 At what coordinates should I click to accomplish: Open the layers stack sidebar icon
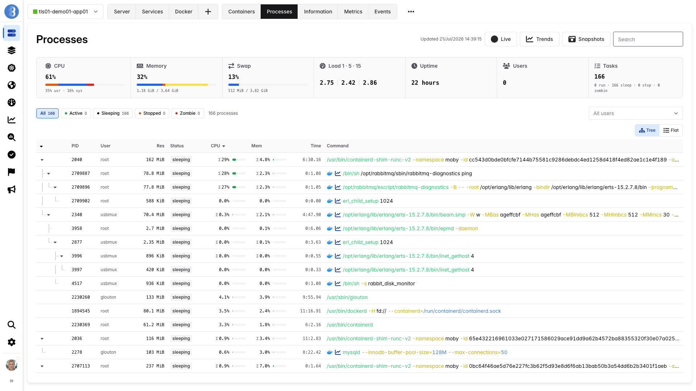[x=12, y=50]
